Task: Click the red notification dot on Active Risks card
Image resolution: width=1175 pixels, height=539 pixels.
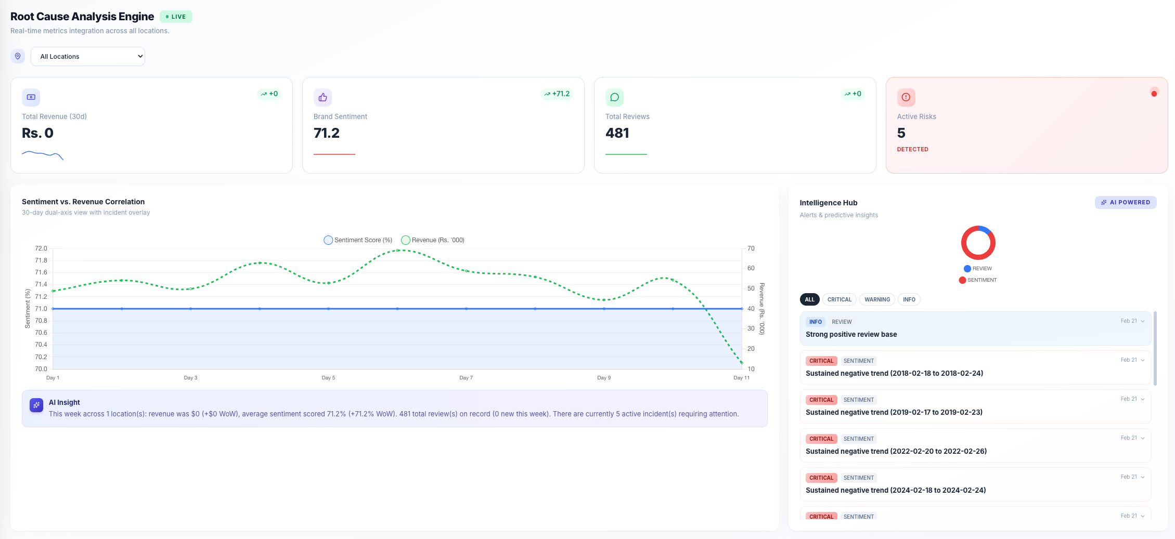Action: [1154, 93]
